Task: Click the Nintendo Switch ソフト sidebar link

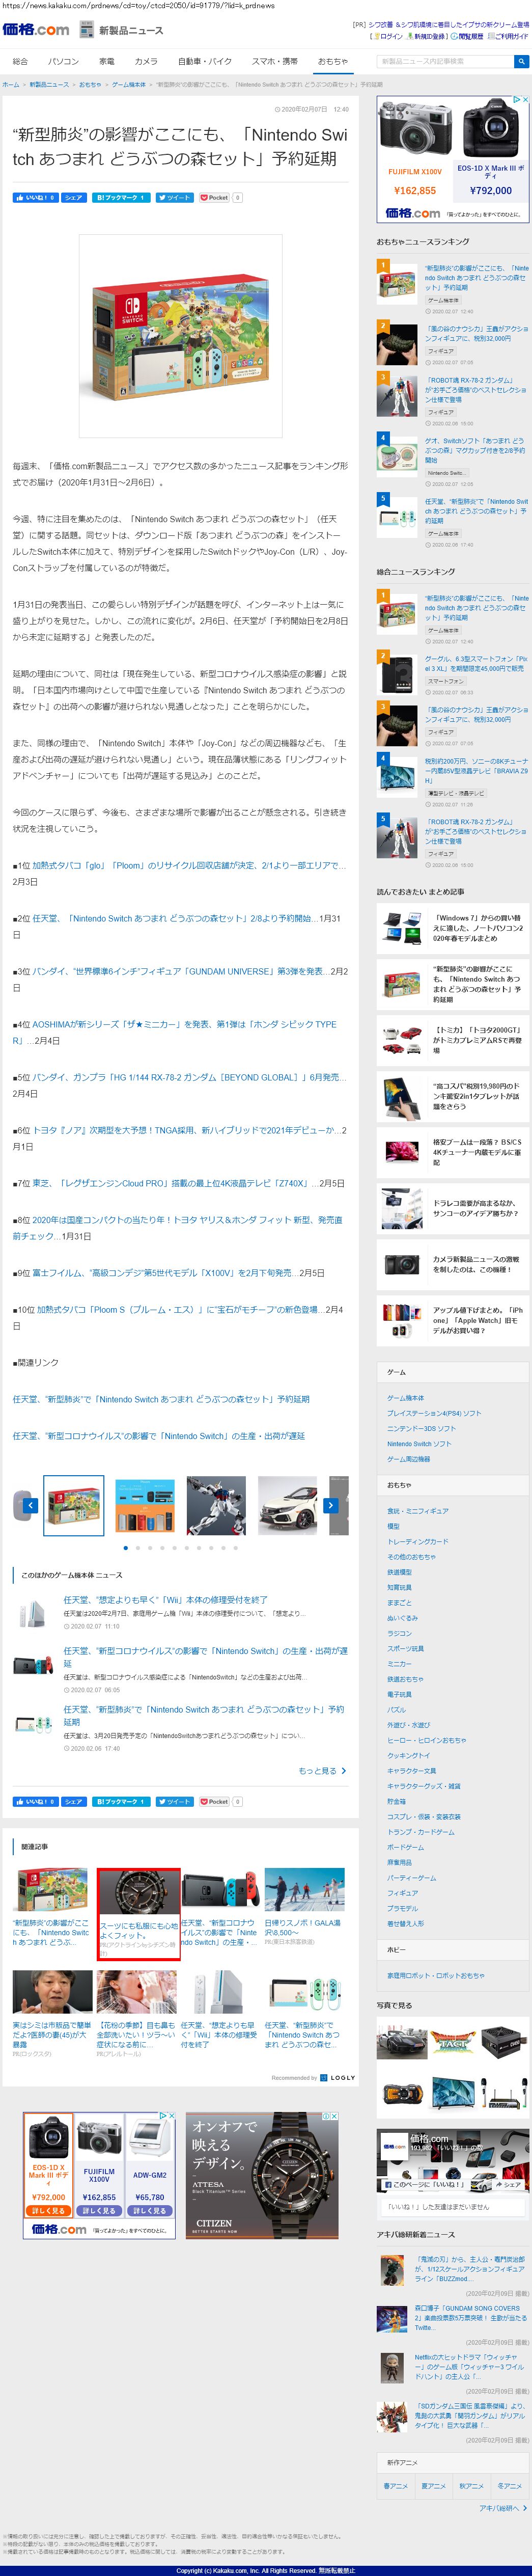Action: pyautogui.click(x=419, y=1444)
